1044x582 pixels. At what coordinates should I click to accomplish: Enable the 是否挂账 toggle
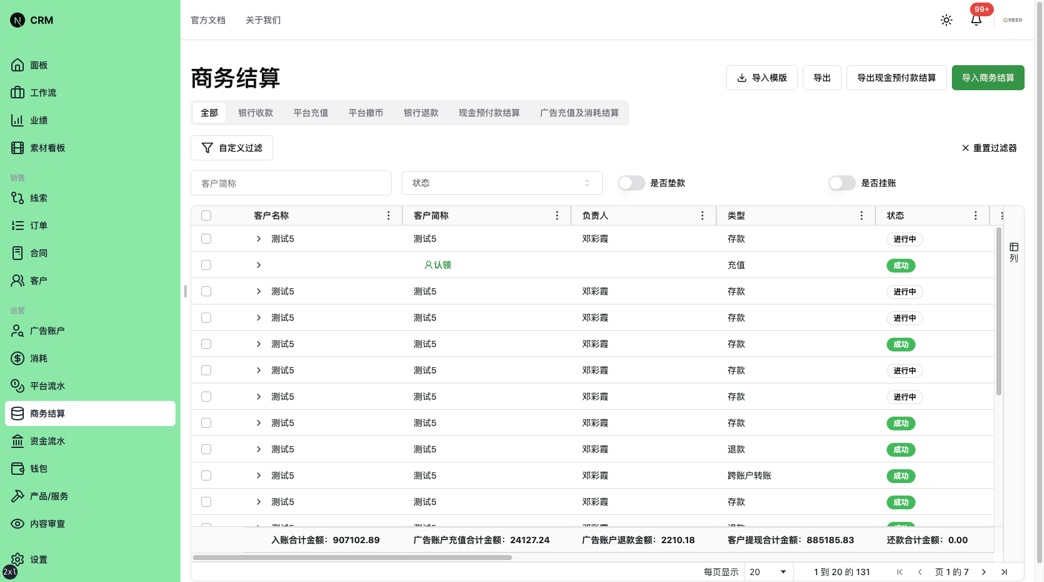click(842, 183)
